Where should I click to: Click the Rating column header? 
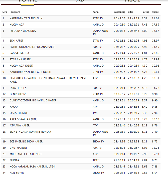pos(145,12)
